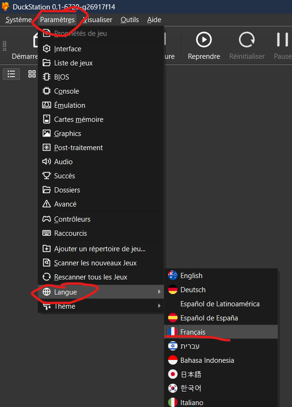The image size is (292, 407).
Task: Switch to game list view icon
Action: click(x=11, y=74)
